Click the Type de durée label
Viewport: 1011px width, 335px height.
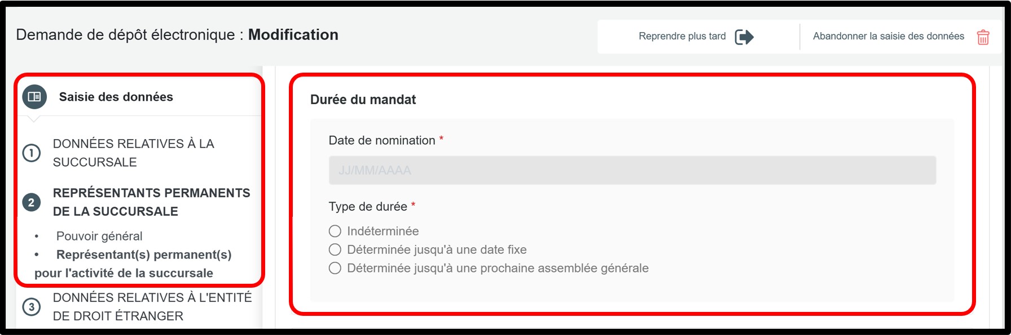click(x=368, y=207)
